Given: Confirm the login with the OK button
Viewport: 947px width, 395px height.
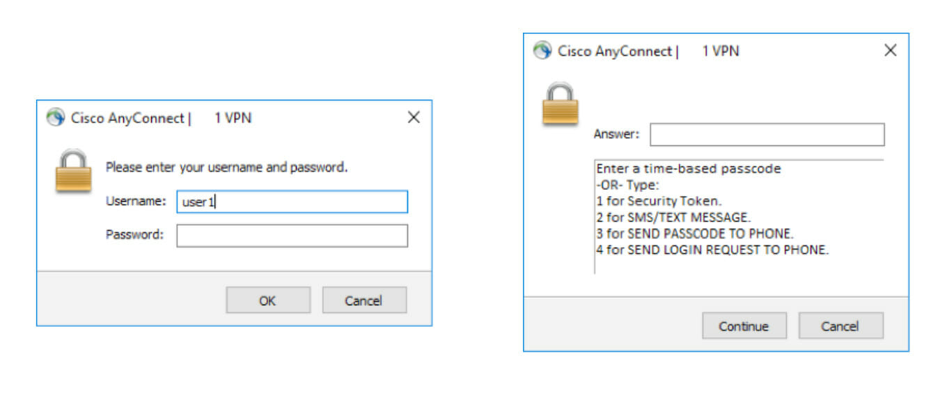Looking at the screenshot, I should click(268, 300).
